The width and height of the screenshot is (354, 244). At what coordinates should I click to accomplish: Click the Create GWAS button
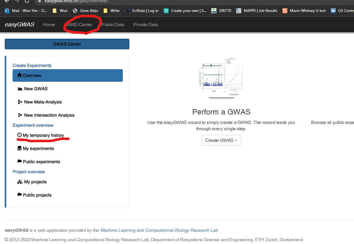click(221, 140)
